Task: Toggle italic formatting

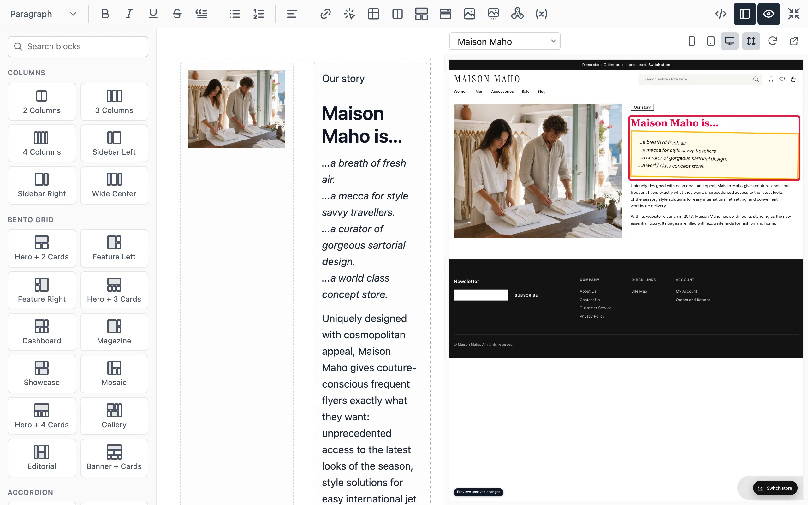Action: [129, 14]
